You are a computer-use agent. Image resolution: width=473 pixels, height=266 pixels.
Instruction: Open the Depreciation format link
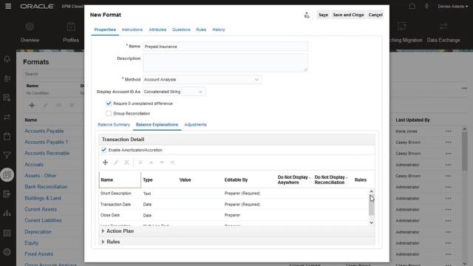pyautogui.click(x=38, y=232)
